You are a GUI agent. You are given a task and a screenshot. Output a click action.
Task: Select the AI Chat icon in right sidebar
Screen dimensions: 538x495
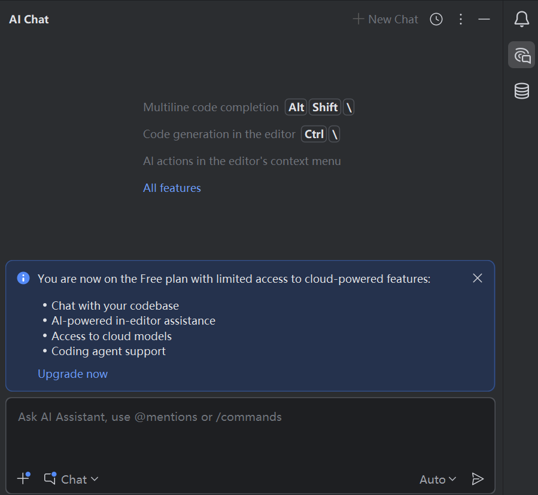pos(521,54)
